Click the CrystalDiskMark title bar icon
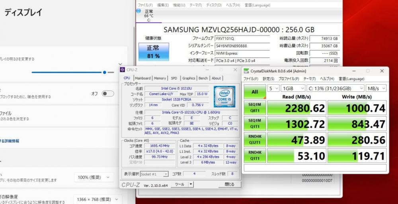 click(246, 71)
